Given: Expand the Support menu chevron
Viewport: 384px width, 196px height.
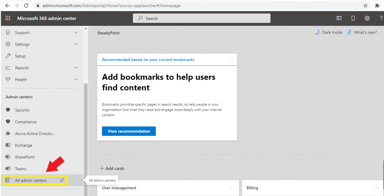Looking at the screenshot, I should [76, 33].
